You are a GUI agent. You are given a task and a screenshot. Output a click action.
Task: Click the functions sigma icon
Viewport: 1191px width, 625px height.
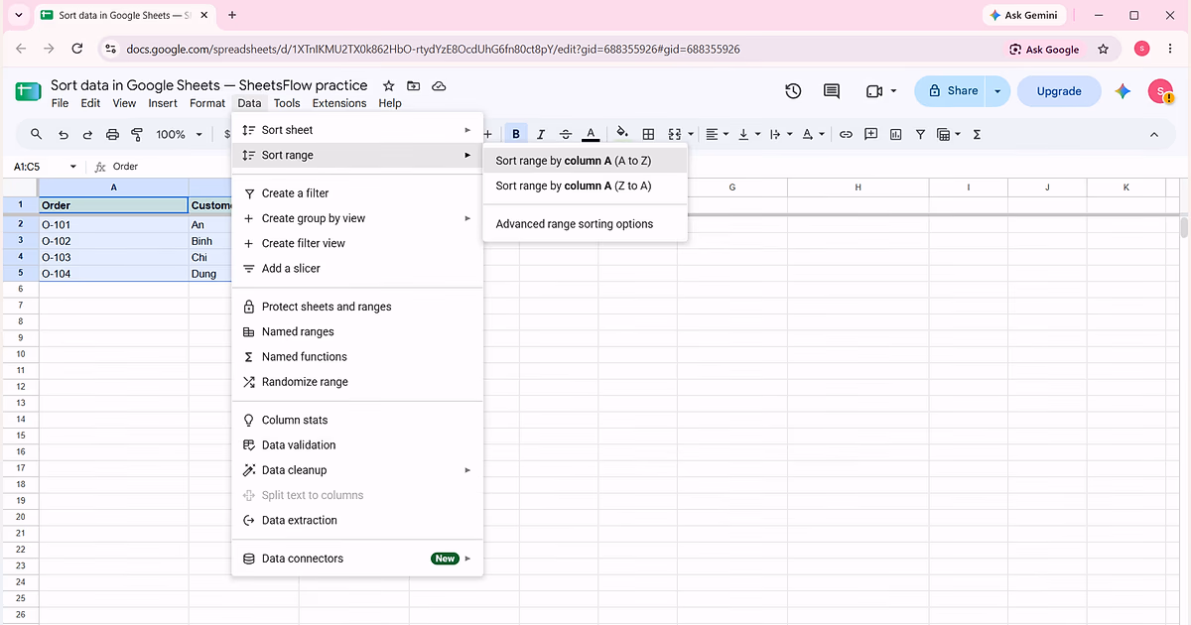click(977, 134)
